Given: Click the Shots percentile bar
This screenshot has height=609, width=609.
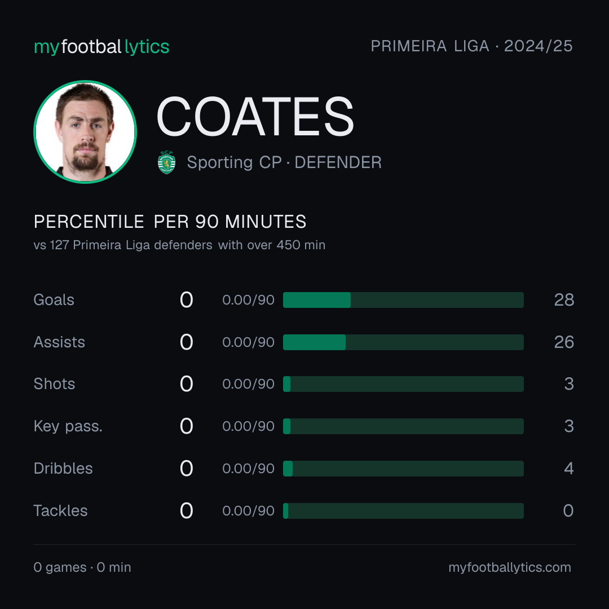Looking at the screenshot, I should click(403, 384).
